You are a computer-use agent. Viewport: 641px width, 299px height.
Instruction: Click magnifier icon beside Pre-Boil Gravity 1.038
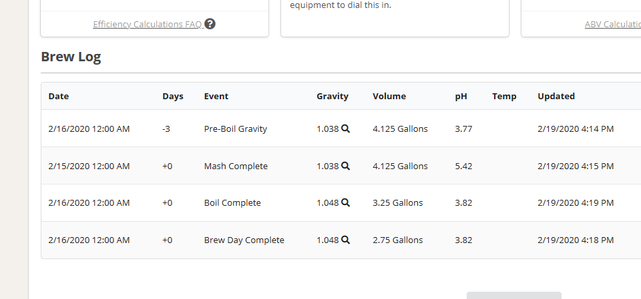pyautogui.click(x=346, y=129)
